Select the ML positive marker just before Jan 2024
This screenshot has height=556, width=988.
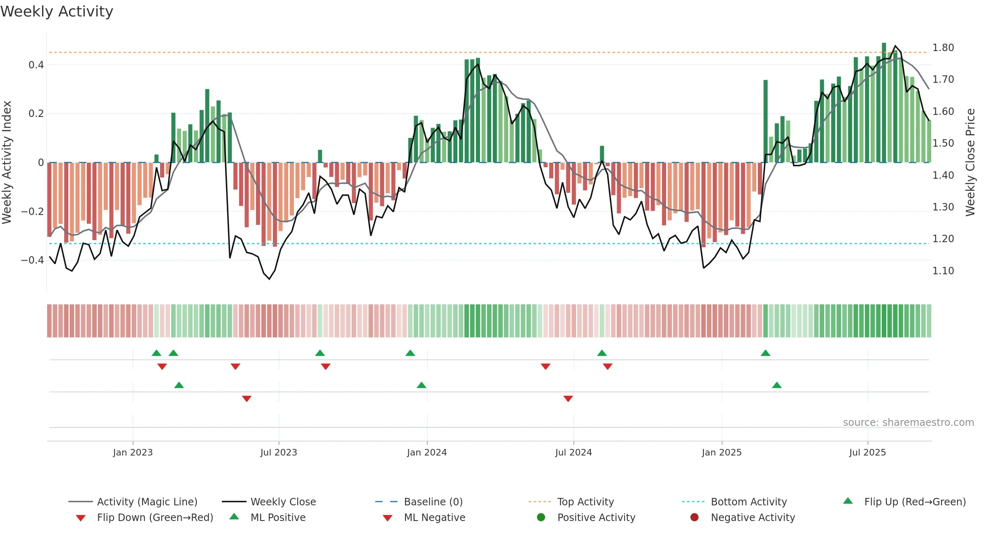tap(422, 385)
